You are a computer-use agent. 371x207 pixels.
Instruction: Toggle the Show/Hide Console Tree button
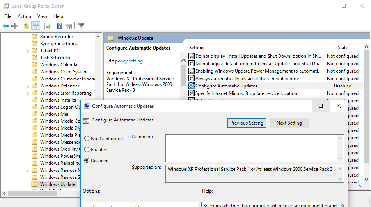point(36,26)
